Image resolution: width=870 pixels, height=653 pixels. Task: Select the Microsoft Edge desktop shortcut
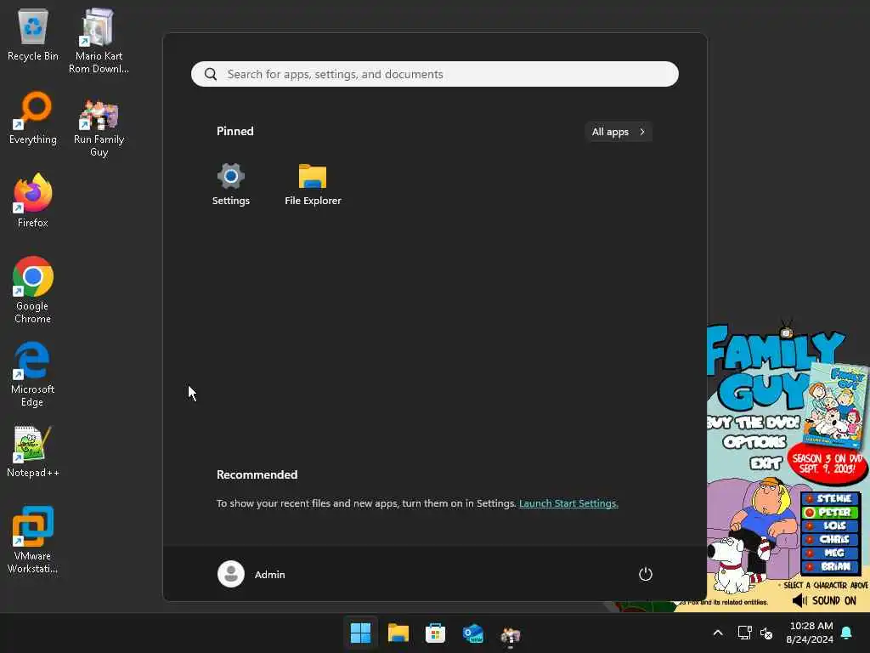(x=33, y=374)
